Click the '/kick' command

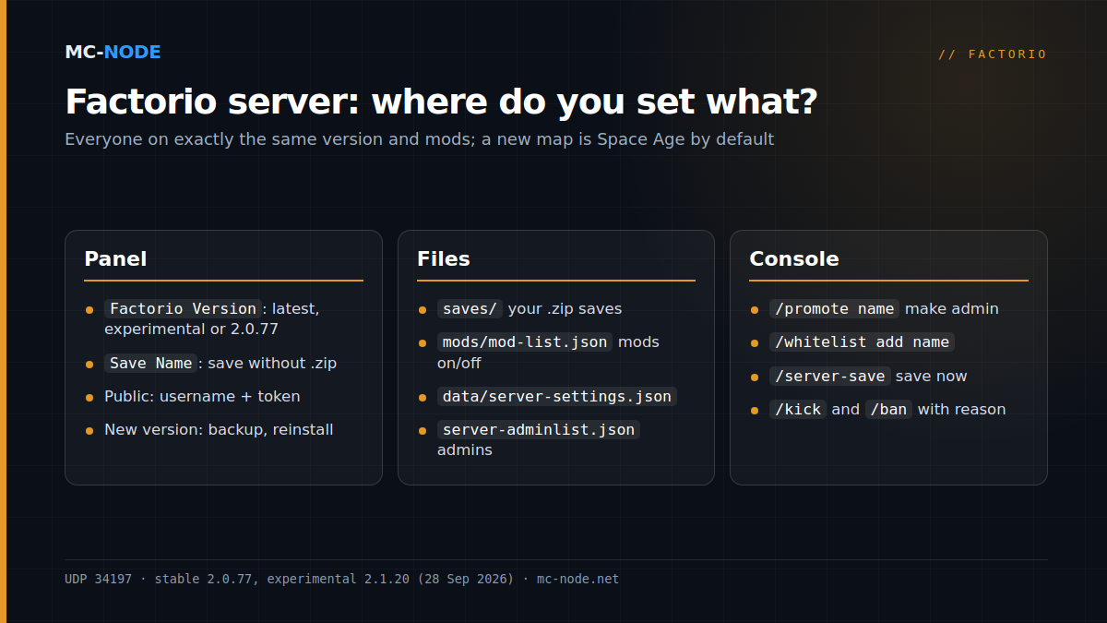pyautogui.click(x=798, y=409)
